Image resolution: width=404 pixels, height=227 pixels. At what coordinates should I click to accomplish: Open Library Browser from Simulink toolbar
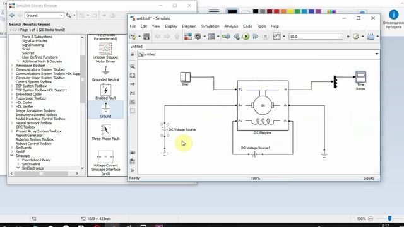pos(188,37)
